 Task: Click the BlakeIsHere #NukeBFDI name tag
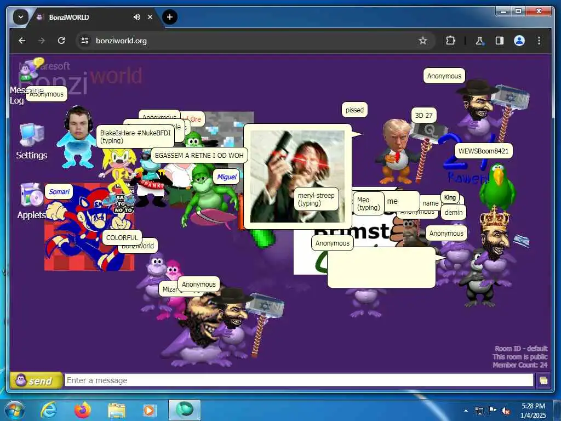click(135, 136)
